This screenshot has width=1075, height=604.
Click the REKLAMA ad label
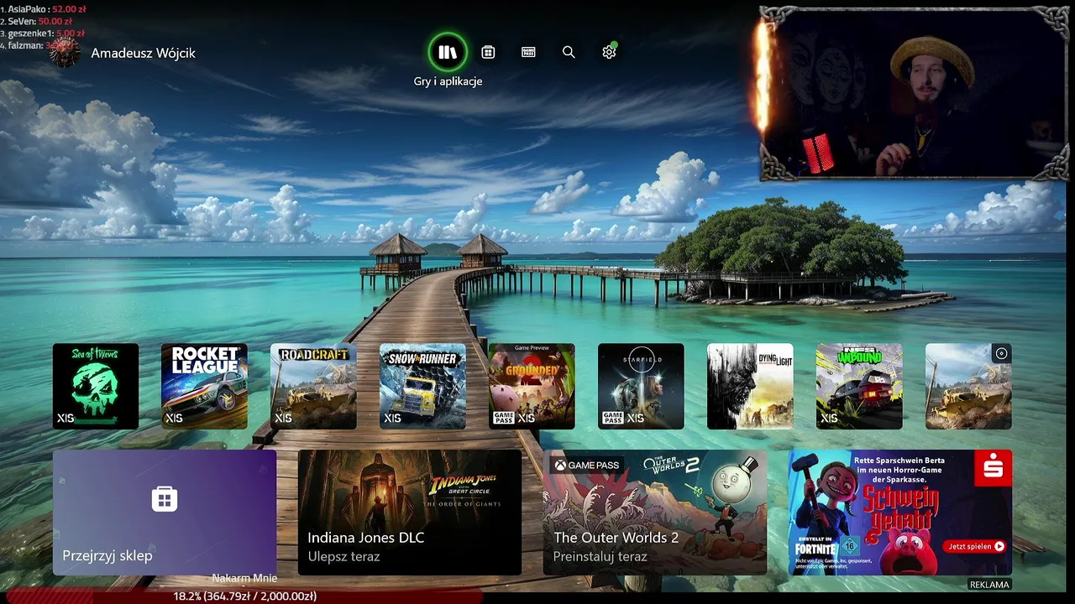pyautogui.click(x=989, y=585)
